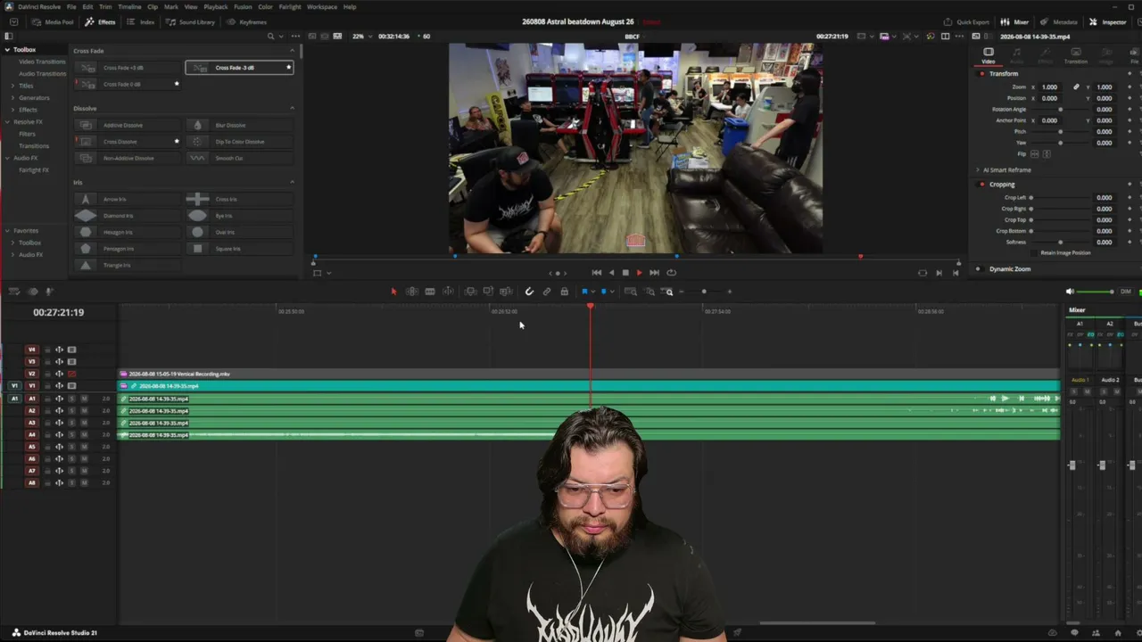Screen dimensions: 1142x642
Task: Jump to last frame in viewer
Action: click(x=654, y=273)
